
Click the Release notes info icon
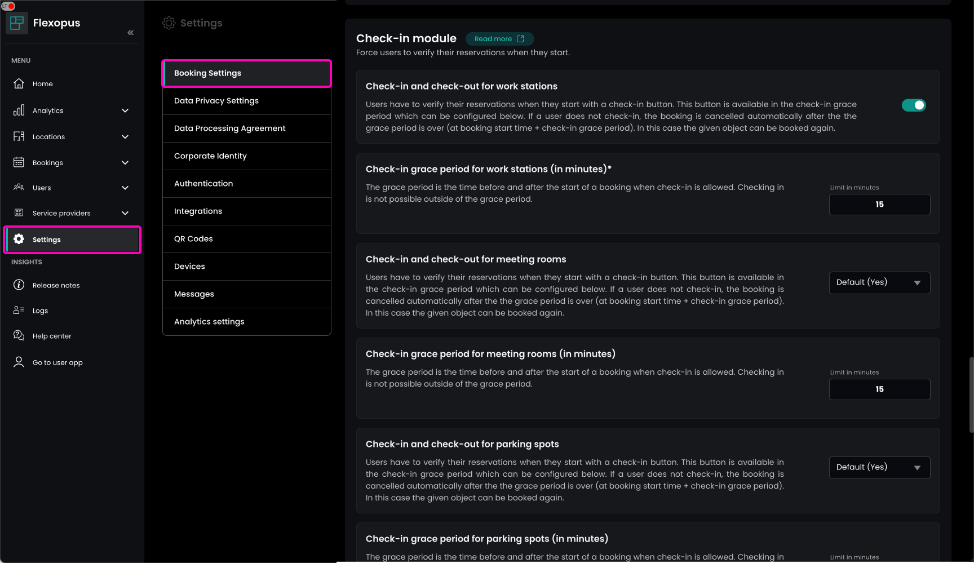coord(19,285)
